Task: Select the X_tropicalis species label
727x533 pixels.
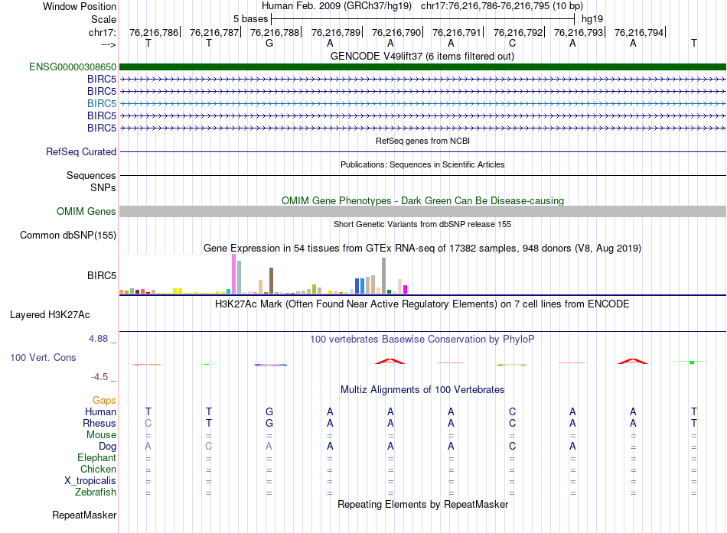Action: [x=90, y=481]
